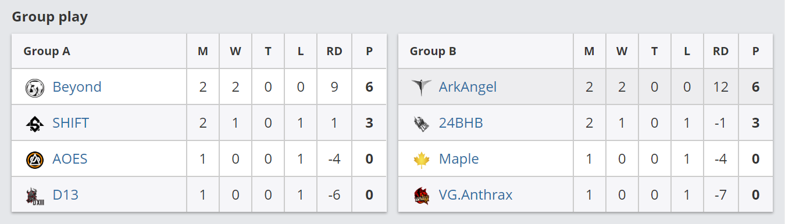Click the AOES team logo icon
Image resolution: width=785 pixels, height=224 pixels.
[x=35, y=160]
